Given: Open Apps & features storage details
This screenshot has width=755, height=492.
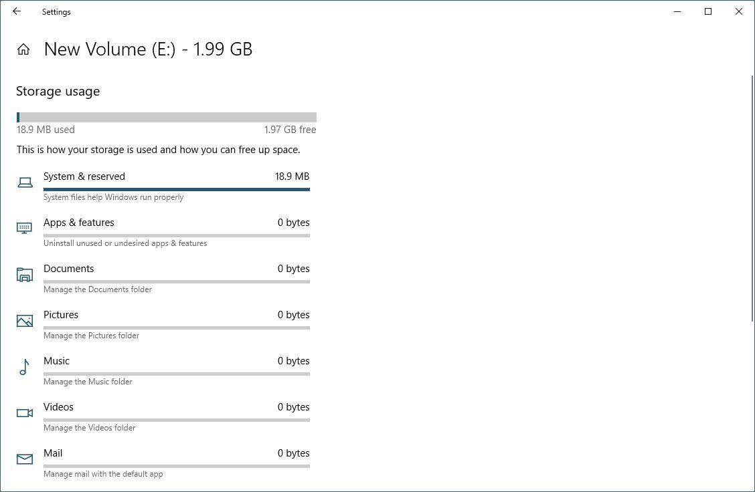Looking at the screenshot, I should point(79,223).
